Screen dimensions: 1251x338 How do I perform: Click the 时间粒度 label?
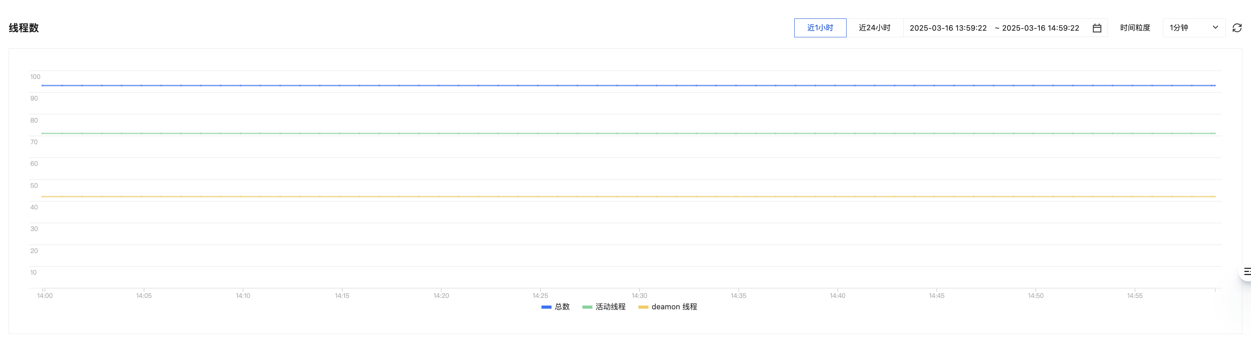coord(1135,28)
